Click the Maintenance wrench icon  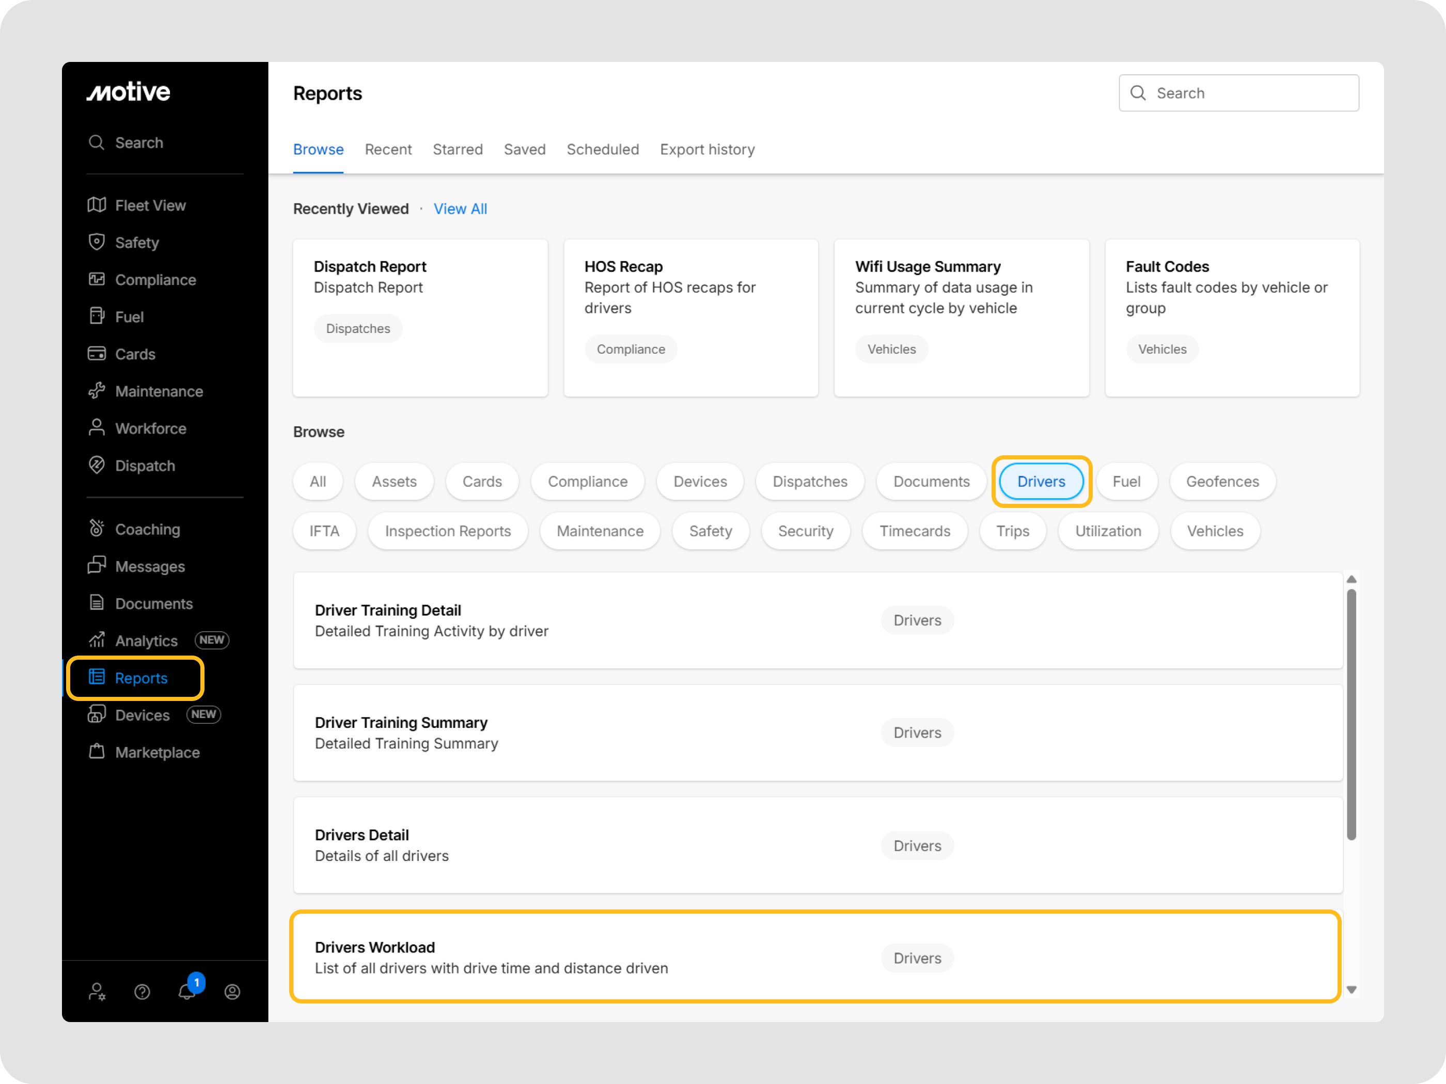click(97, 391)
